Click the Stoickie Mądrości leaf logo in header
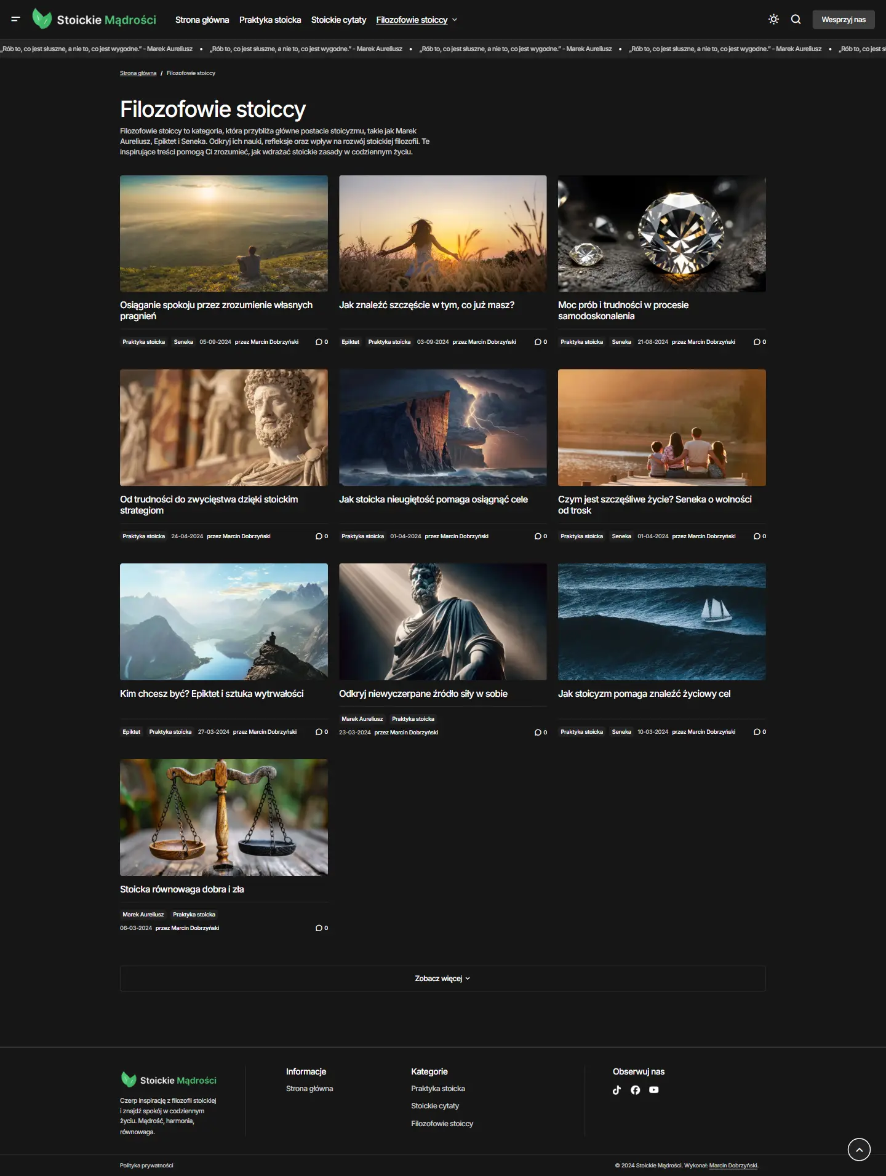Screen dimensions: 886x1176 coord(42,20)
